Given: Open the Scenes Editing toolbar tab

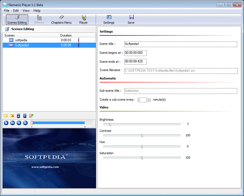Looking at the screenshot, I should 17,20.
